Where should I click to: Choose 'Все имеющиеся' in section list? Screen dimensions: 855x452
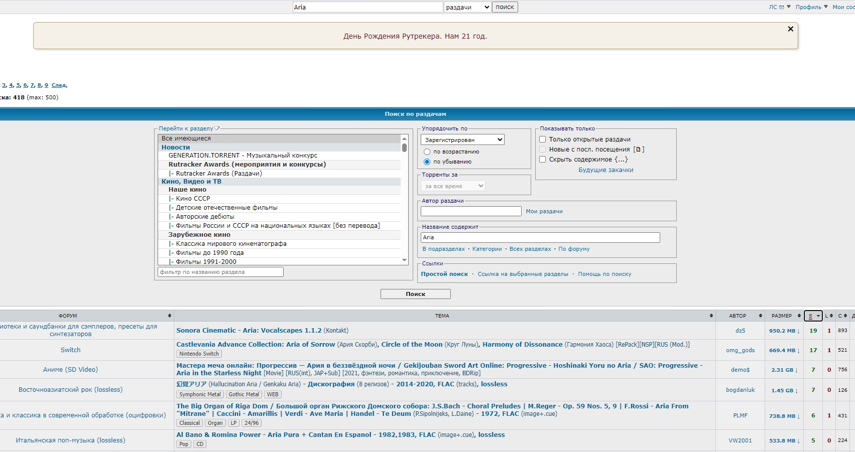tap(186, 138)
